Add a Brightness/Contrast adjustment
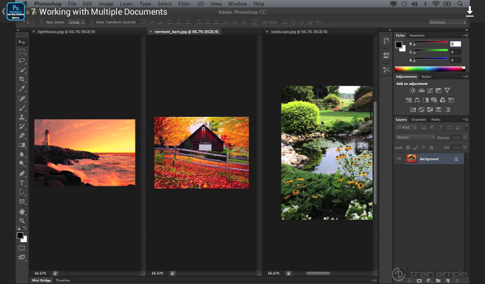Viewport: 485px width, 284px height. point(413,90)
